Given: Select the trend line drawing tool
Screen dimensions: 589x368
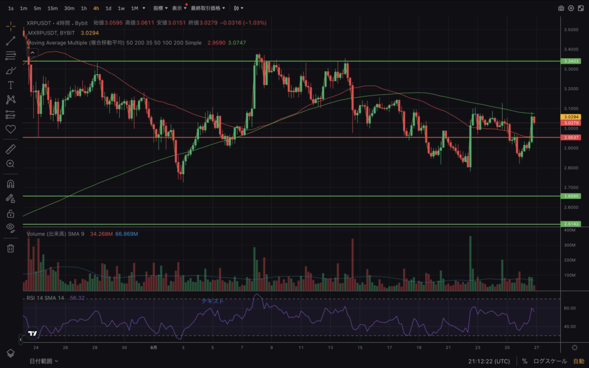Looking at the screenshot, I should click(x=10, y=41).
